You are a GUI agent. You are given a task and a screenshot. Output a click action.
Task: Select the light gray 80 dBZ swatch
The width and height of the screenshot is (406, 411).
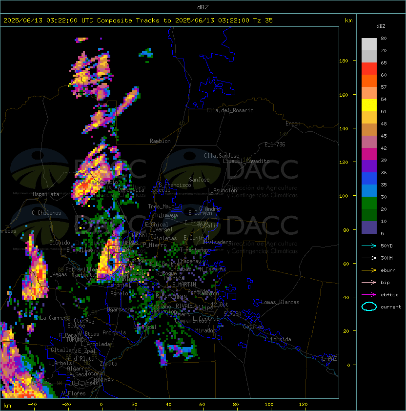369,44
